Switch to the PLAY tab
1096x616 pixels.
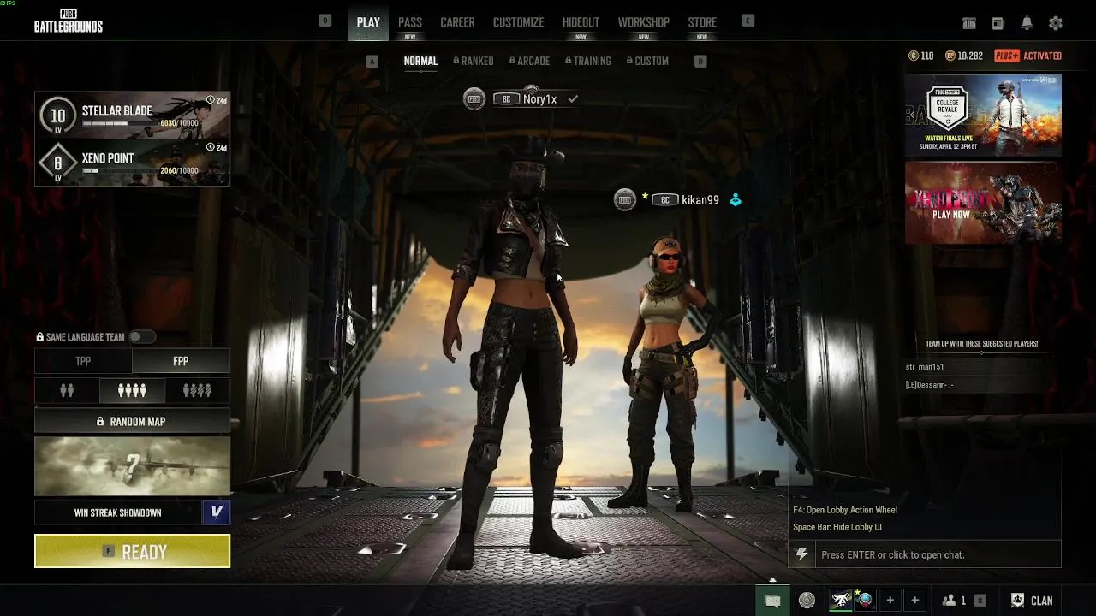click(368, 22)
